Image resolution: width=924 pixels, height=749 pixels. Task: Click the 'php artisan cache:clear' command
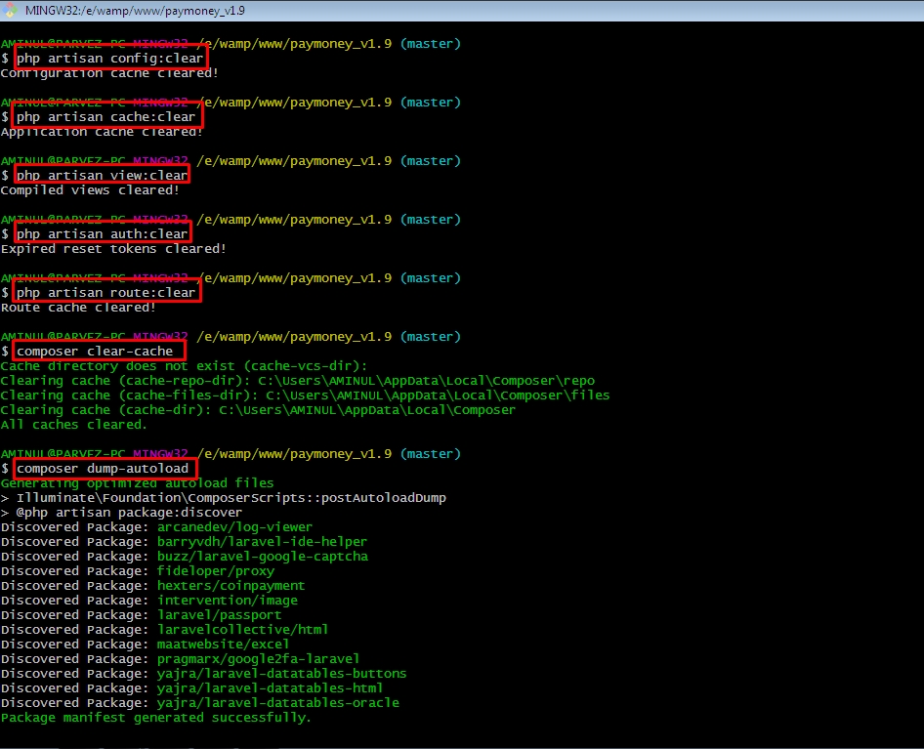point(105,117)
